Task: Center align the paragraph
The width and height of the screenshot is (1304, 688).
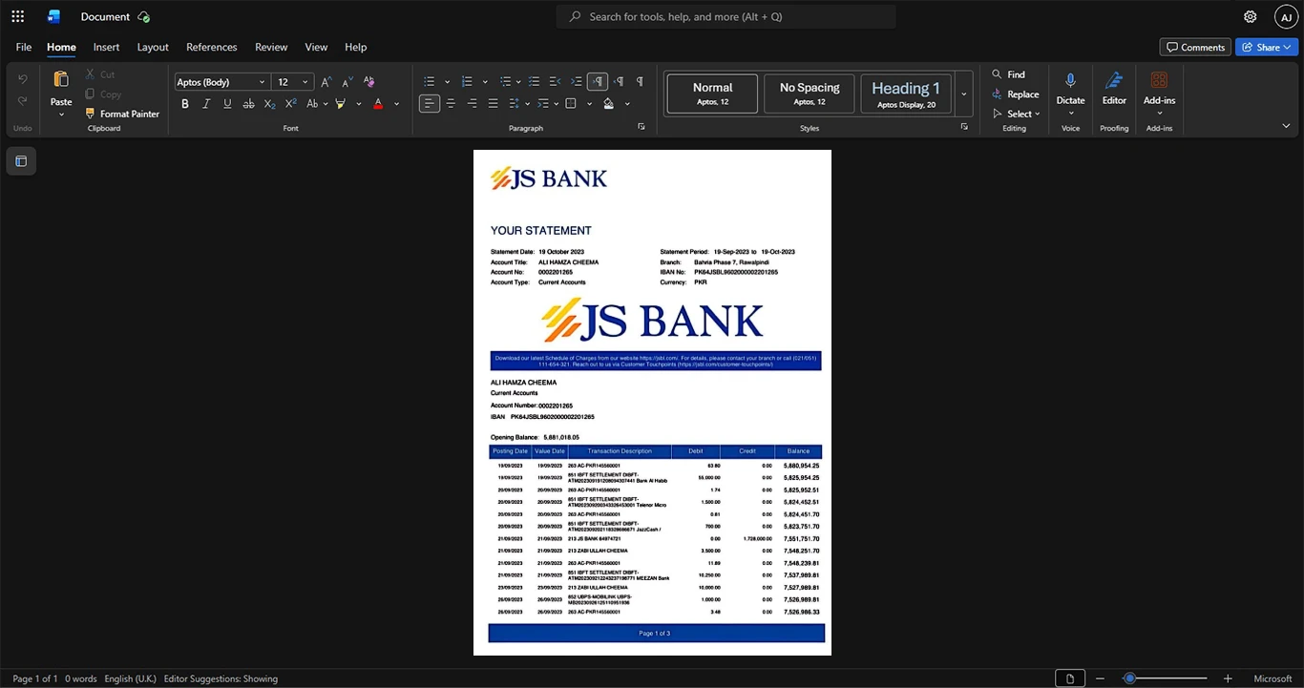Action: click(x=451, y=103)
